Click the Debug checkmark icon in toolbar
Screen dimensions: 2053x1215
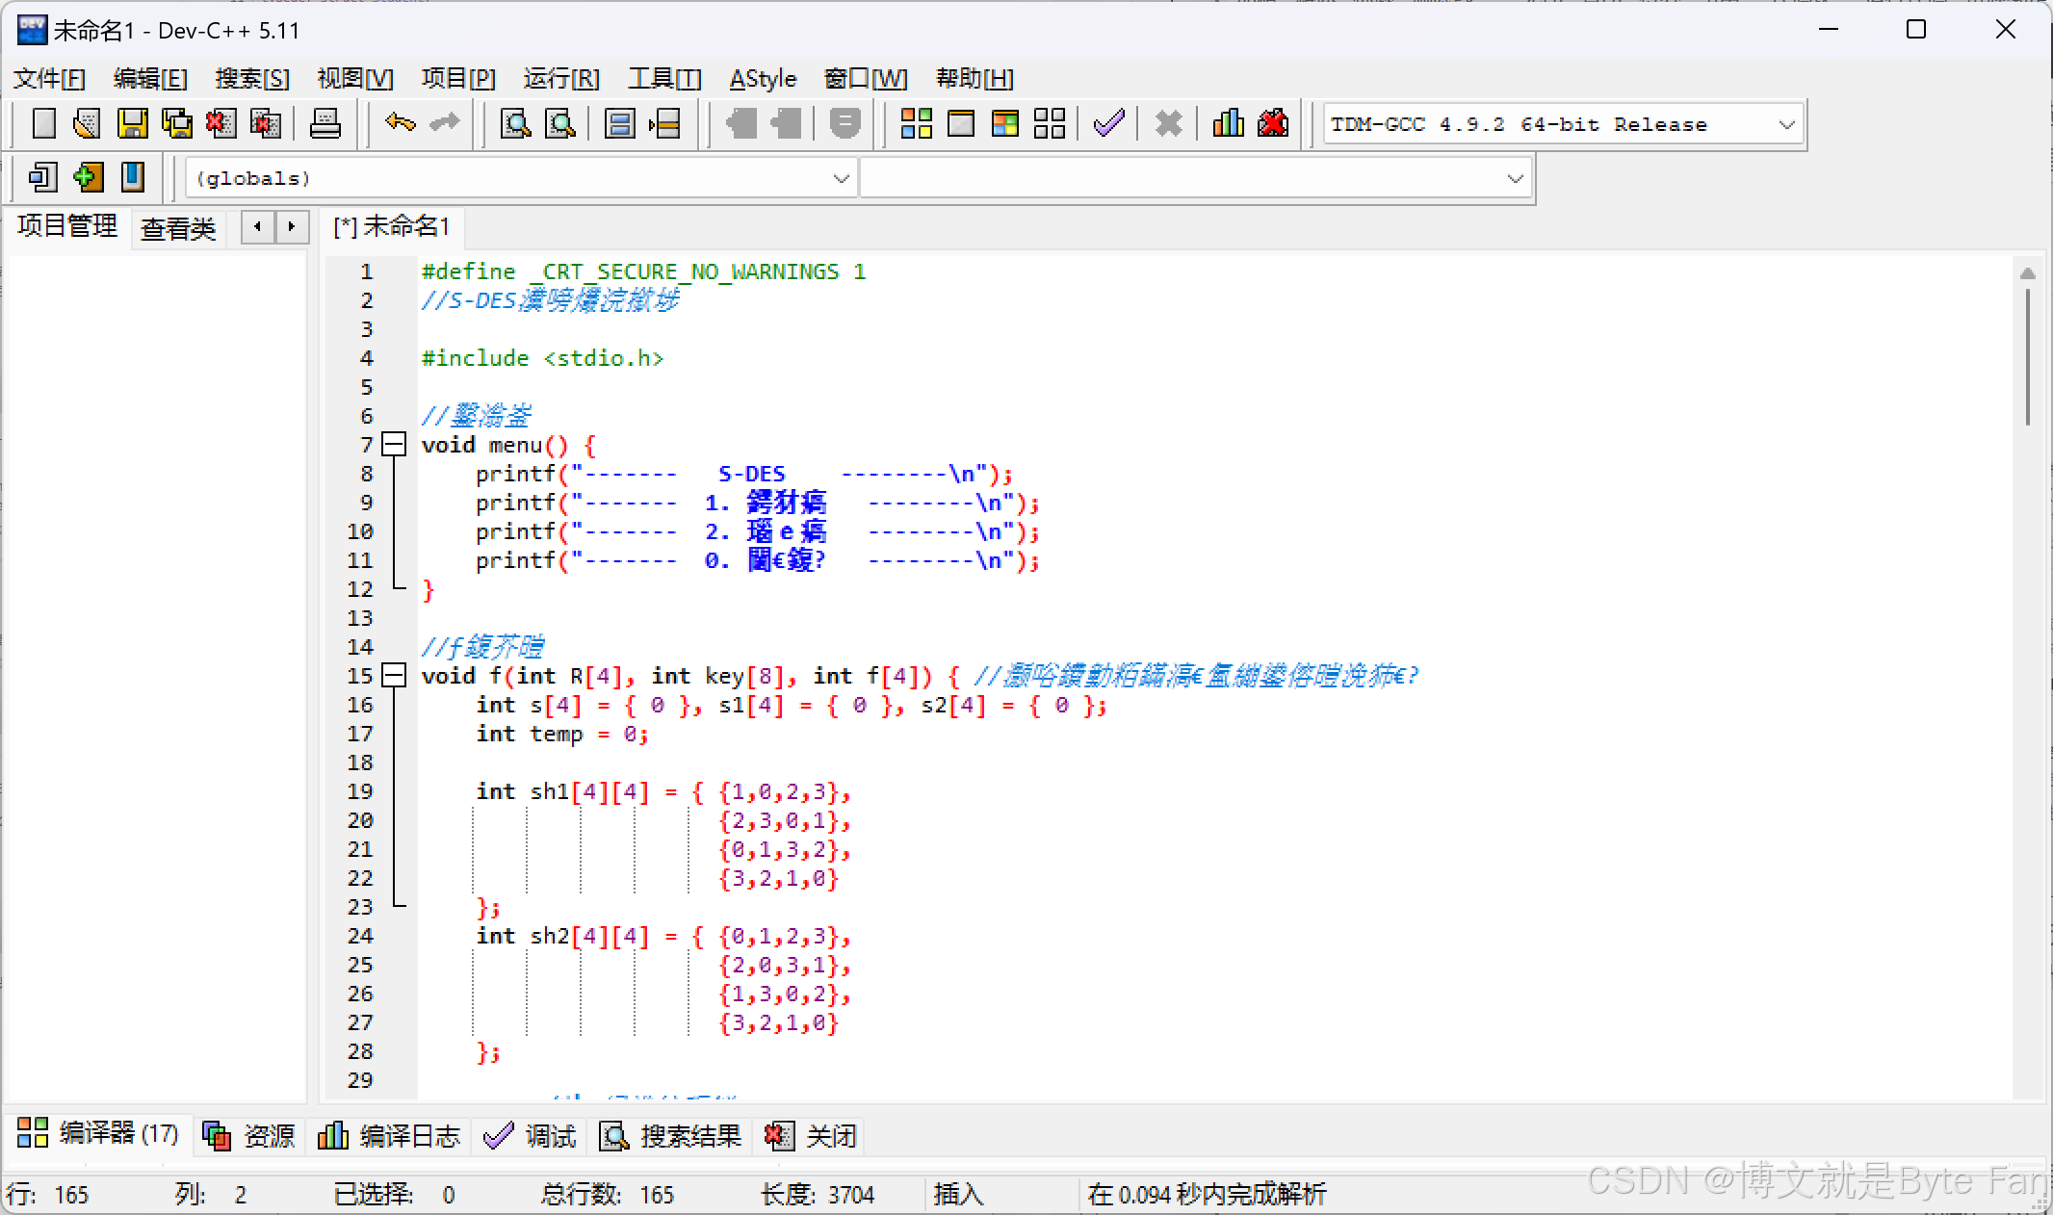click(1109, 123)
